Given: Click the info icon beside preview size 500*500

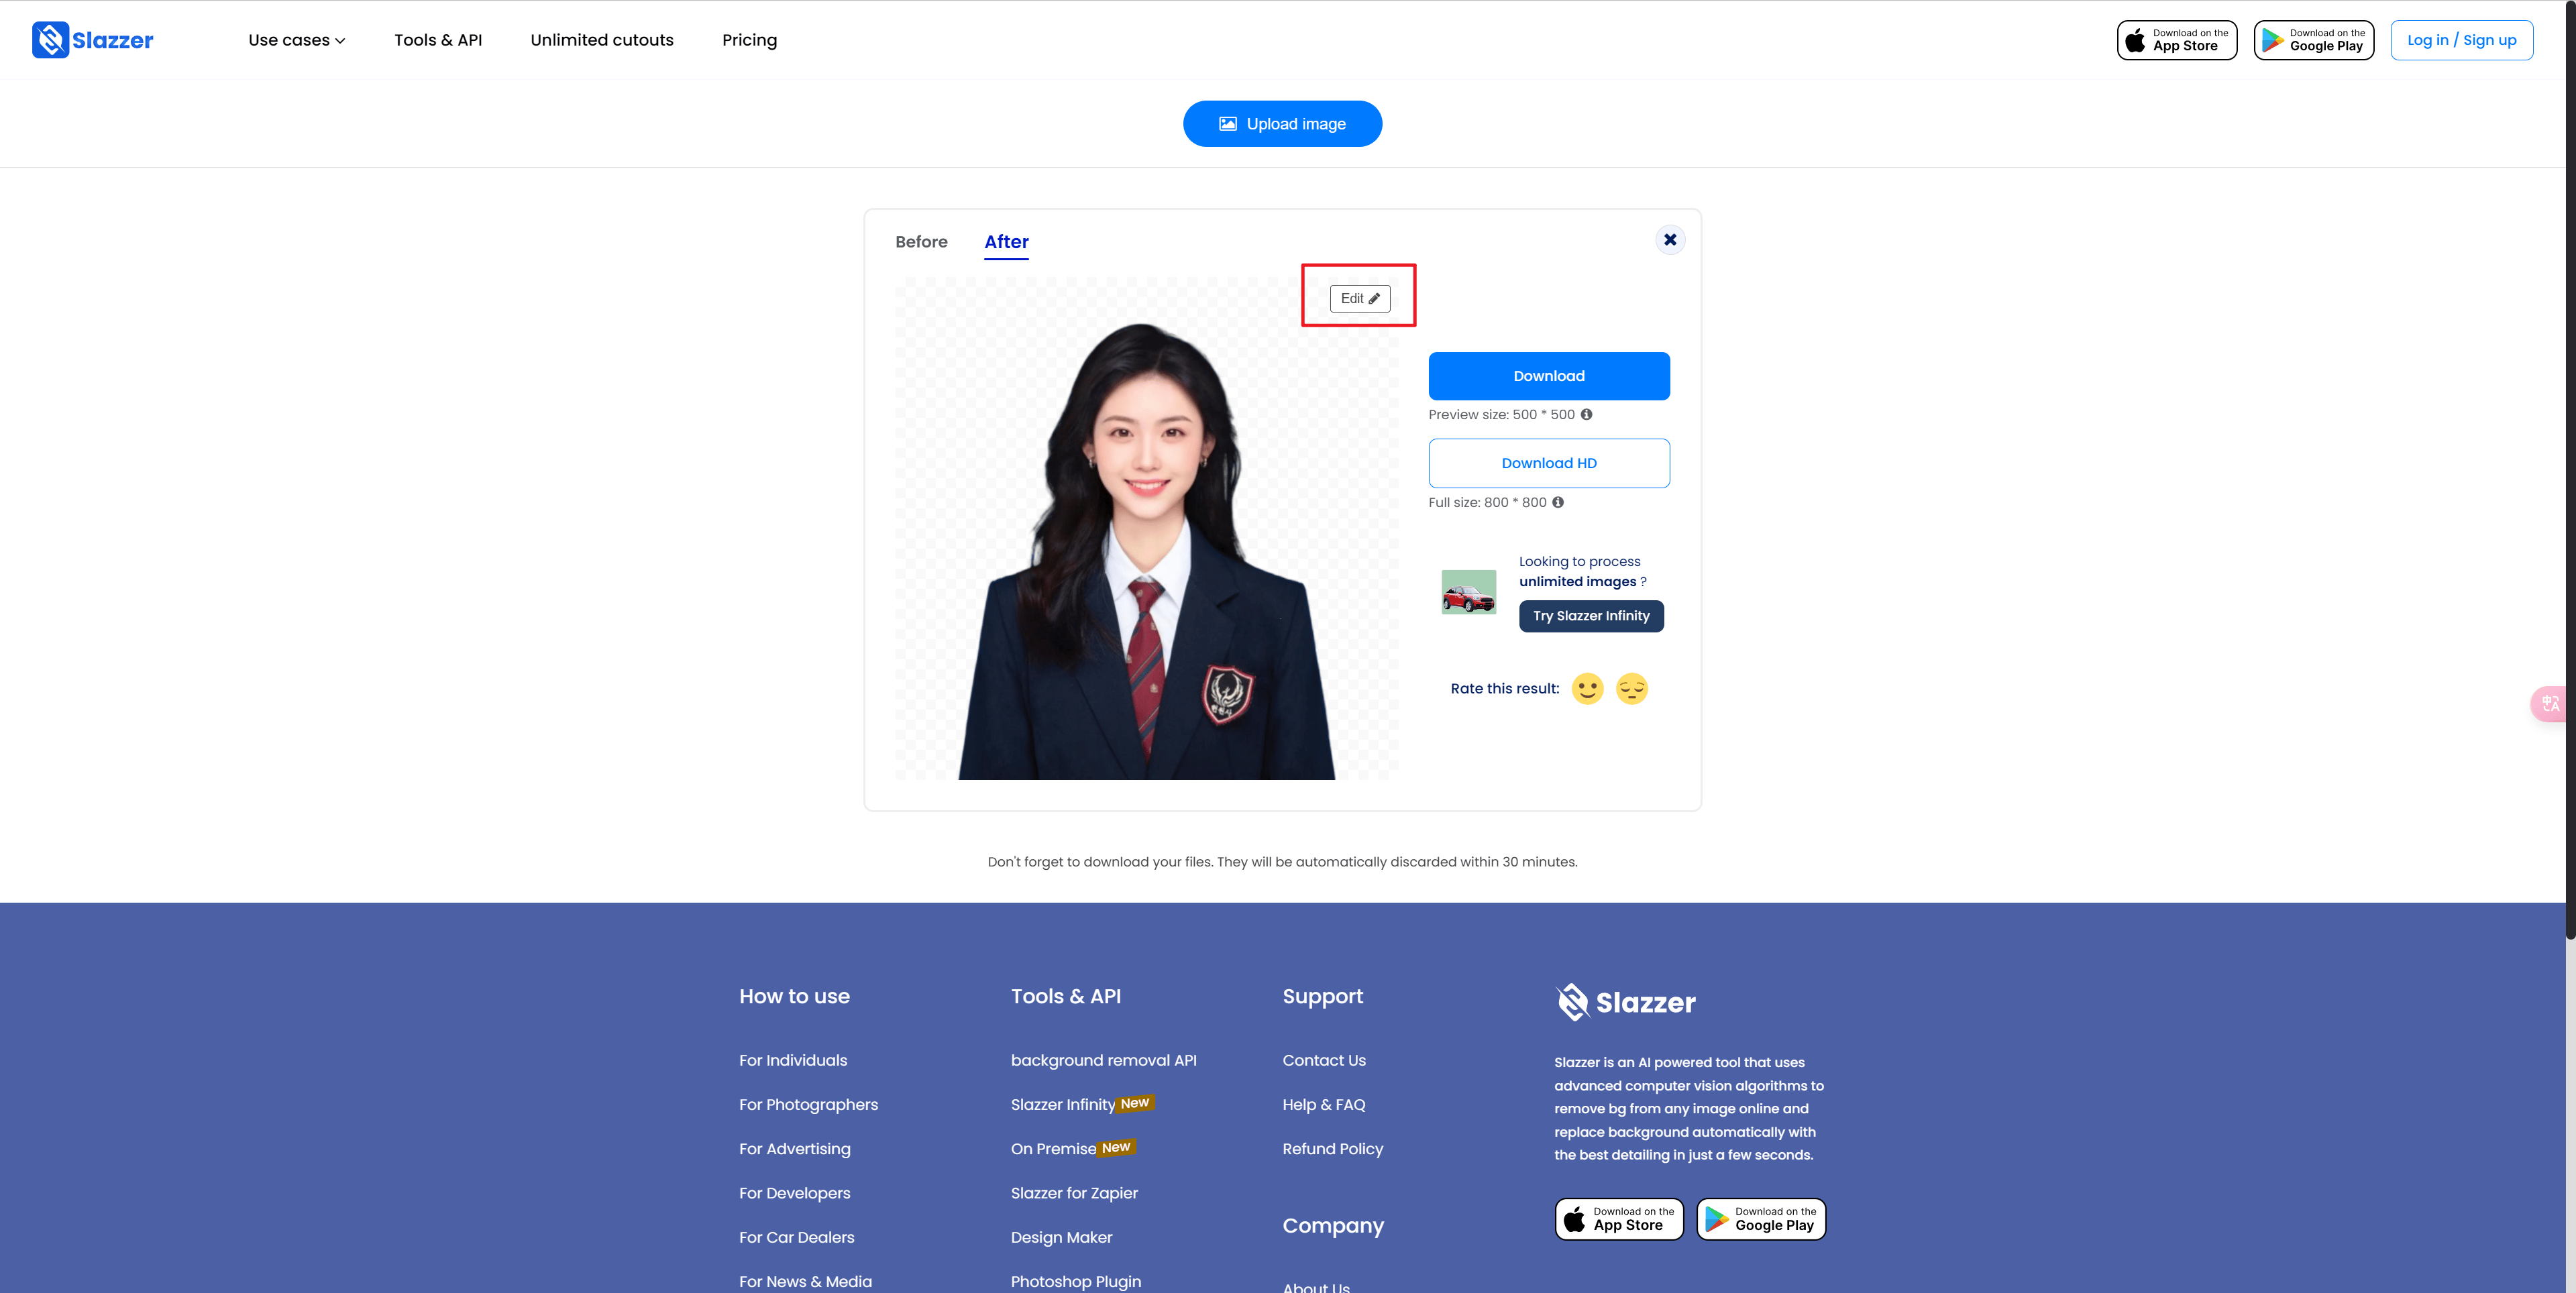Looking at the screenshot, I should [1587, 414].
